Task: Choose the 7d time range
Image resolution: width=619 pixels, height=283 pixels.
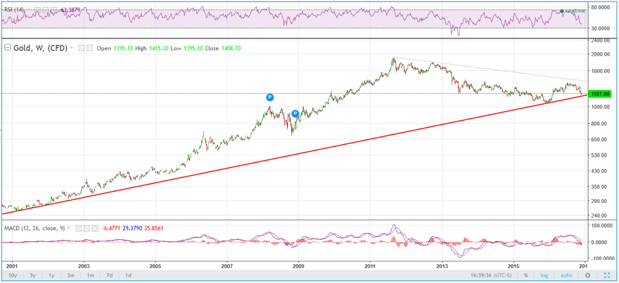Action: tap(109, 275)
